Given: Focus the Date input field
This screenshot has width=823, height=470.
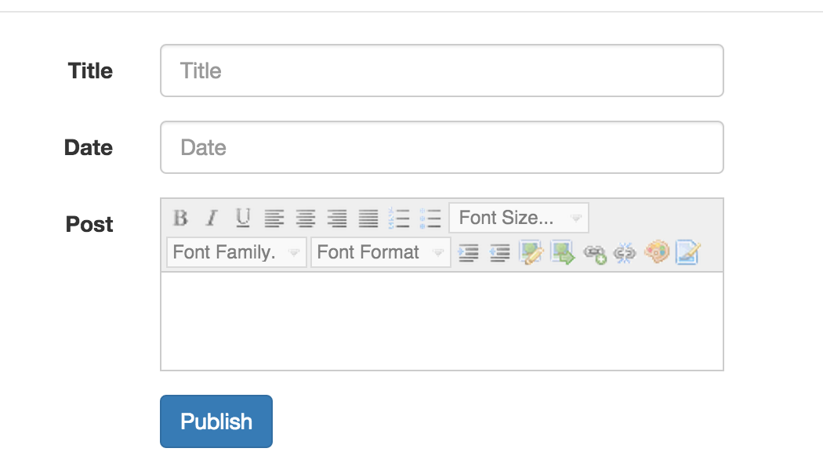Looking at the screenshot, I should point(441,147).
